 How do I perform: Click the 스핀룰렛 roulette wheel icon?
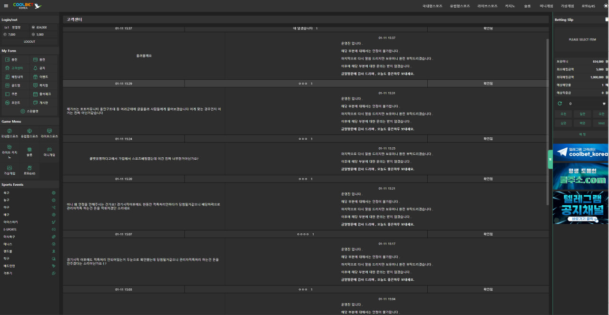[x=22, y=111]
